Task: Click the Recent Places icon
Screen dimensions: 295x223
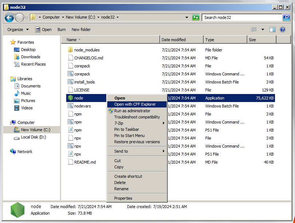Action: [x=17, y=64]
